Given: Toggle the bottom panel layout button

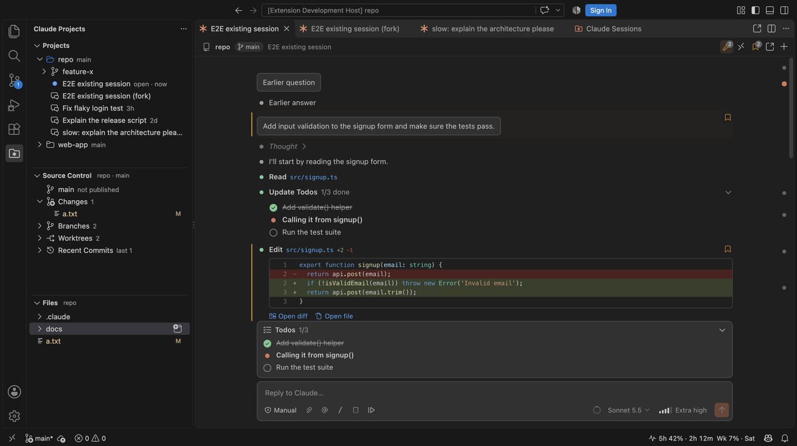Looking at the screenshot, I should coord(770,11).
